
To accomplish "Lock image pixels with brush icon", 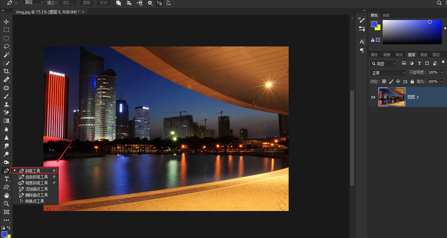I will [x=391, y=81].
